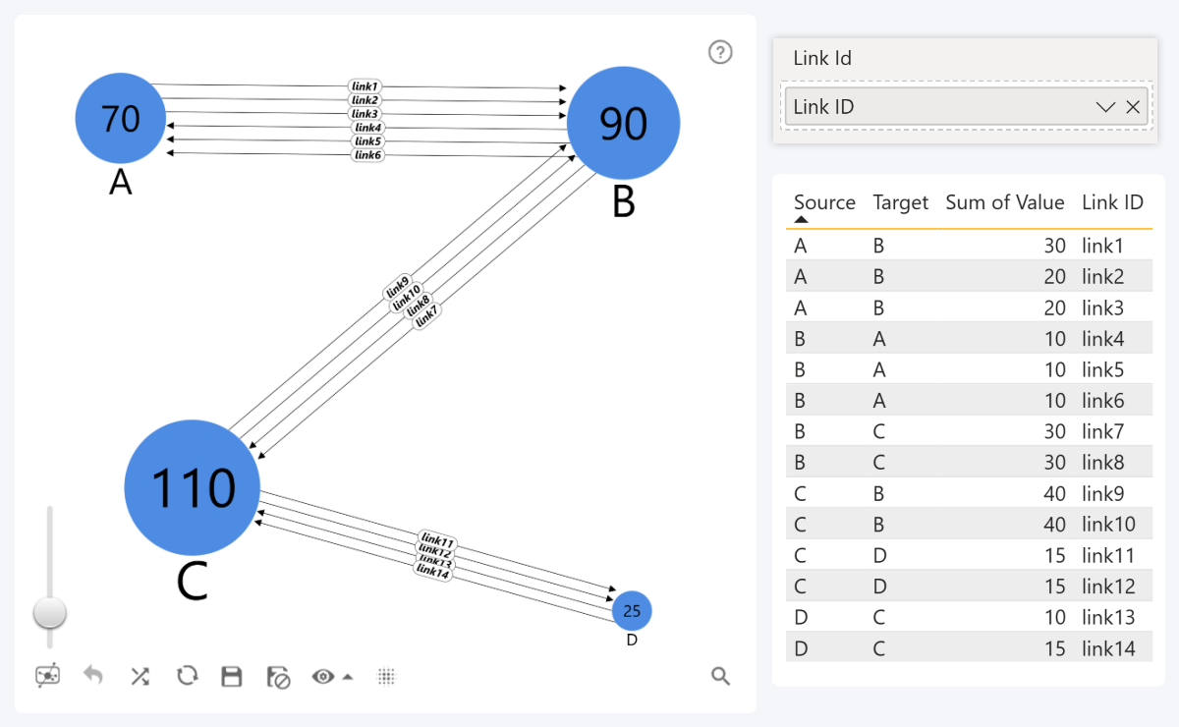
Task: Select the network graph edit icon
Action: (x=47, y=676)
